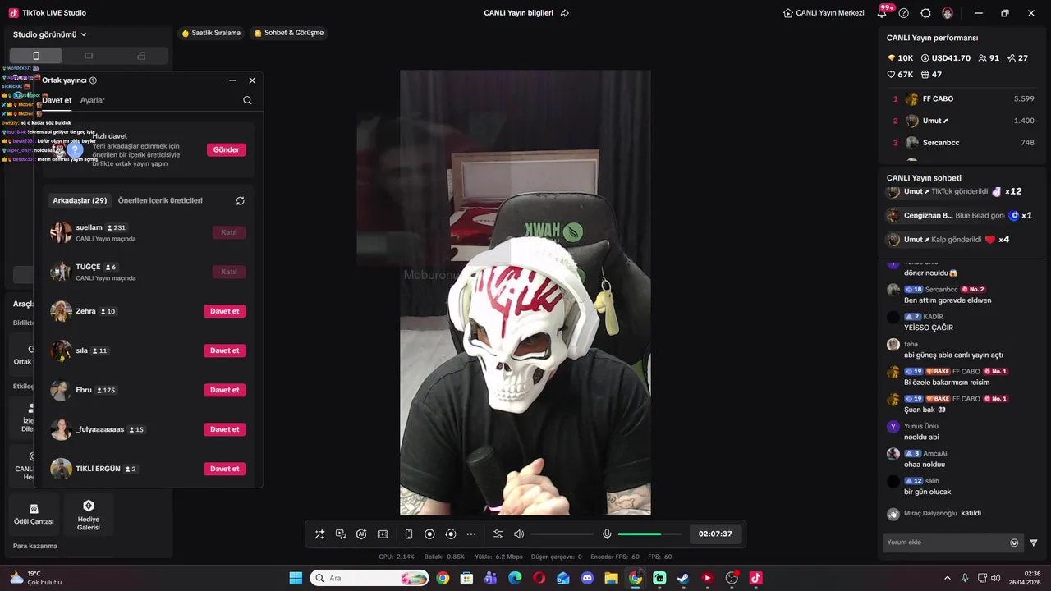This screenshot has width=1051, height=591.
Task: Switch to the Davet et tab
Action: pyautogui.click(x=57, y=100)
